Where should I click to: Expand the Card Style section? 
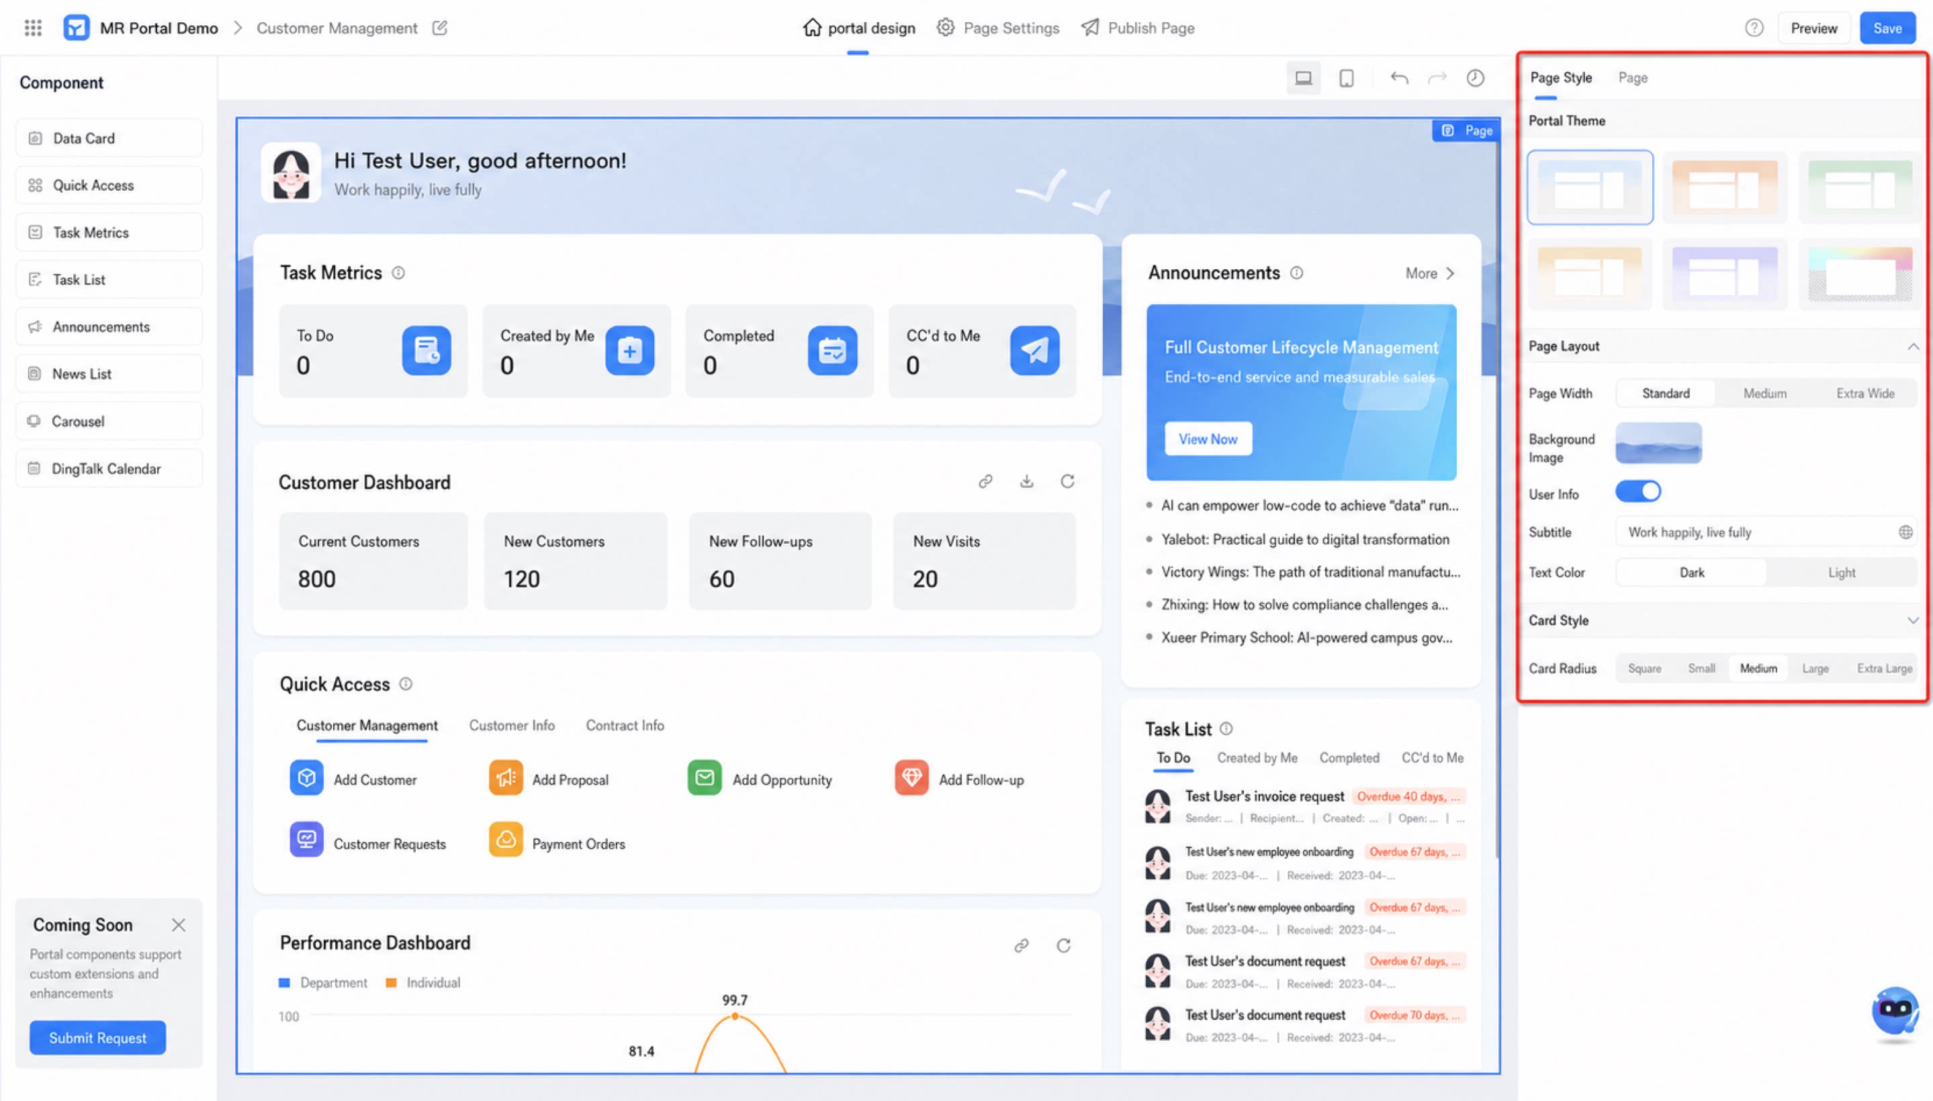1912,620
